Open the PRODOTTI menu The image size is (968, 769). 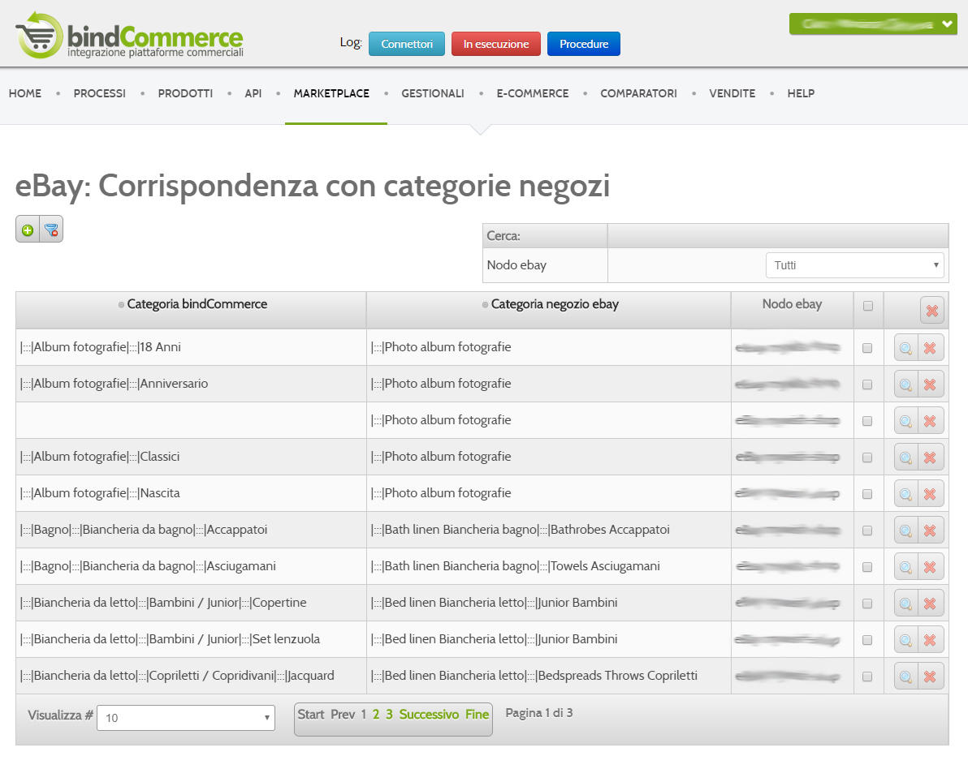[185, 94]
